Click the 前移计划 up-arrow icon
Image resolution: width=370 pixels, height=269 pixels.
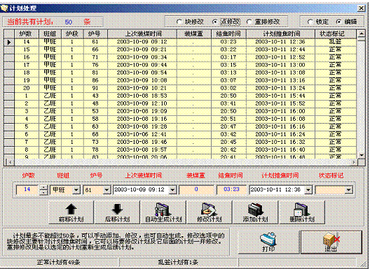[x=71, y=209]
